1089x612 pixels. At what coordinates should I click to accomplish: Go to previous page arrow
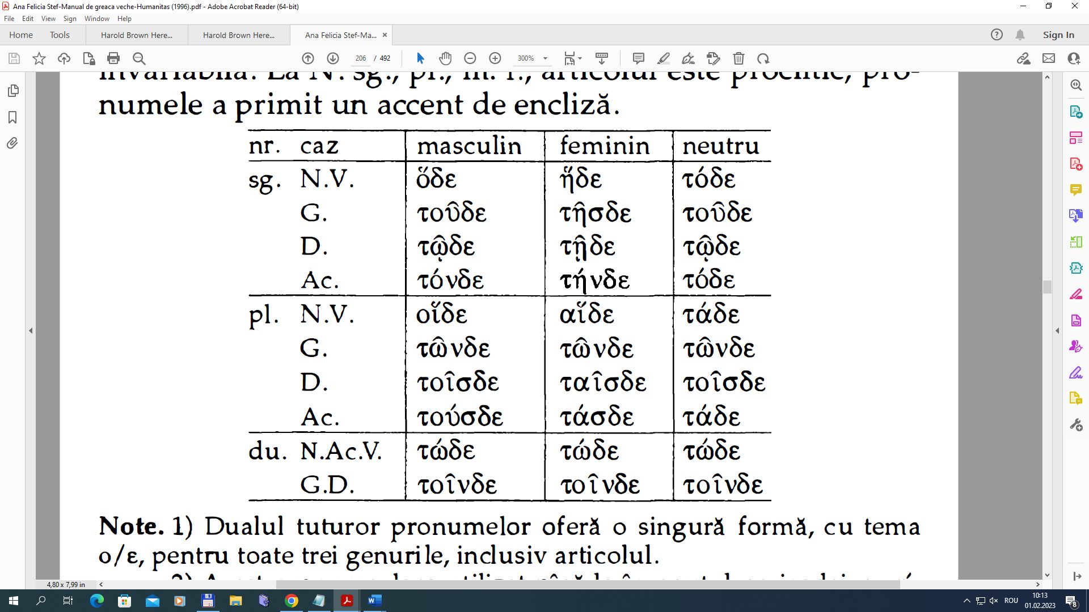[x=308, y=58]
